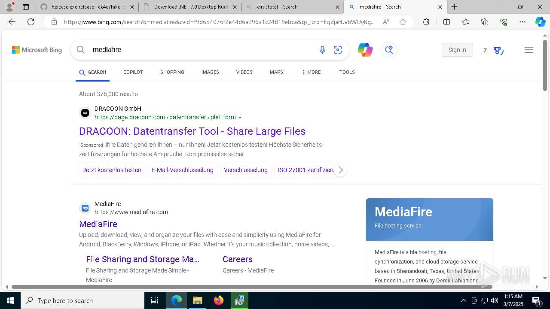Switch to the MAPS tab
The image size is (550, 309).
click(x=276, y=72)
